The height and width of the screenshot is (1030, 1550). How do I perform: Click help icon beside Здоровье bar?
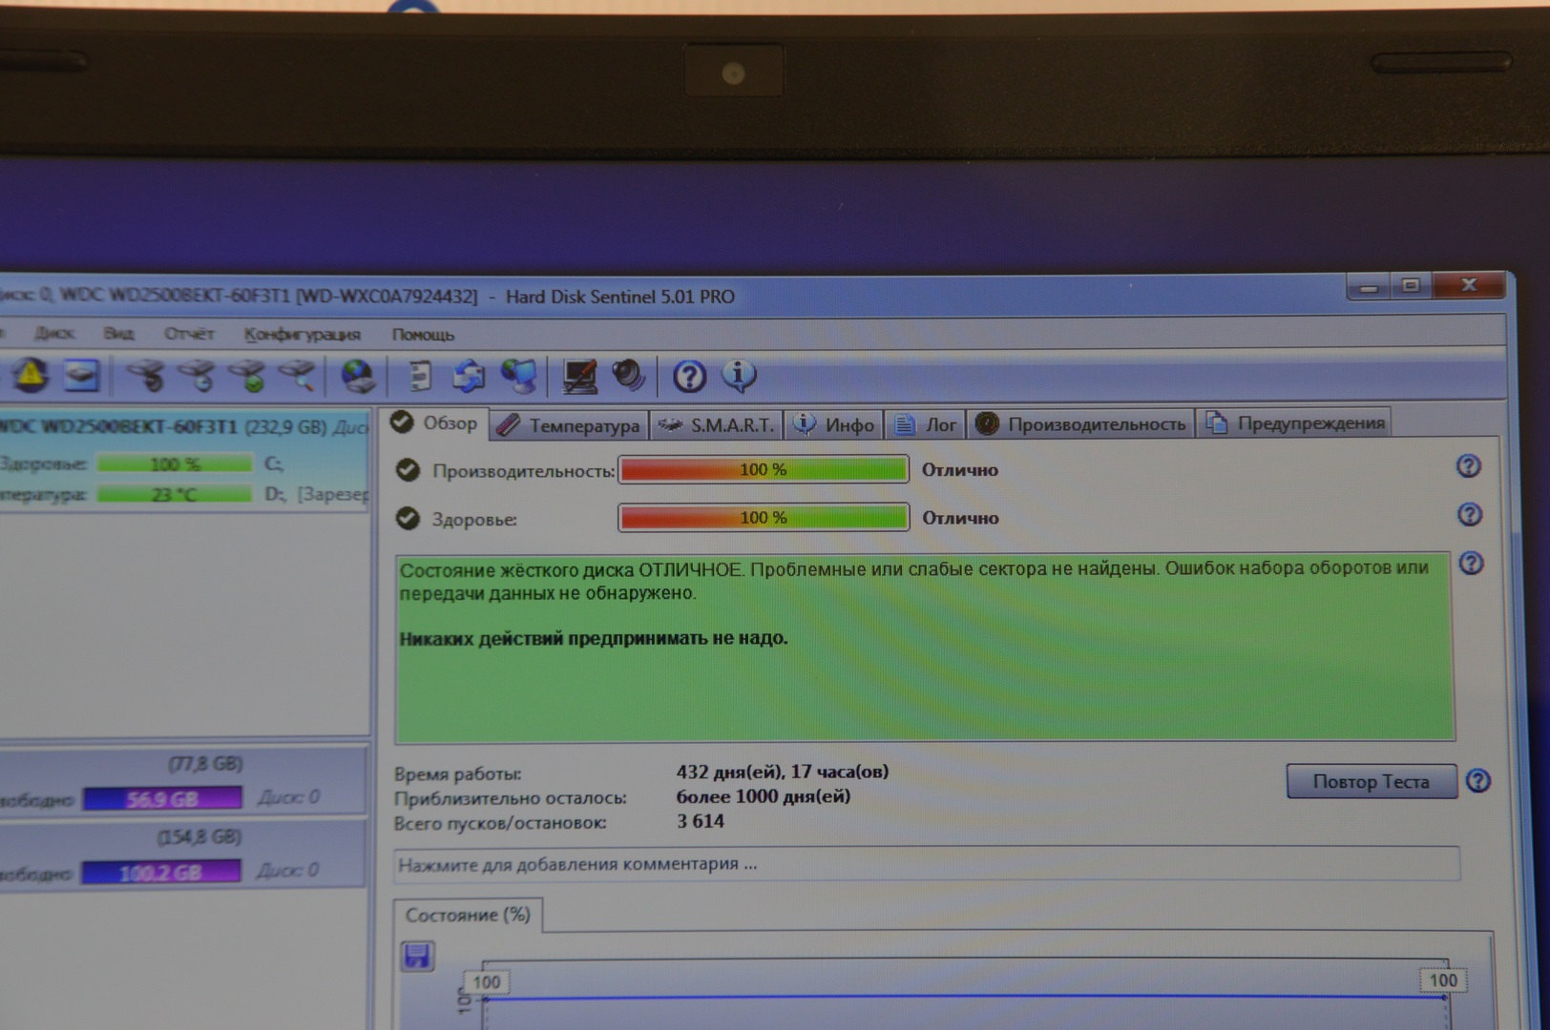click(1470, 514)
